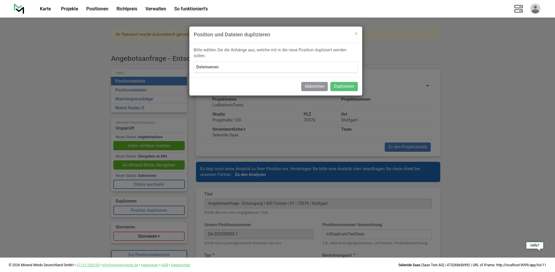The height and width of the screenshot is (272, 555).
Task: Open the Richtpreis navigation item
Action: pos(127,9)
